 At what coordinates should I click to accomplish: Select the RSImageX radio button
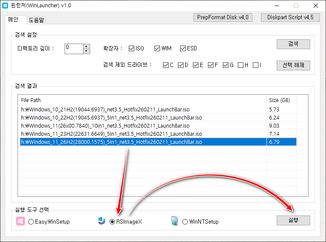pos(112,222)
